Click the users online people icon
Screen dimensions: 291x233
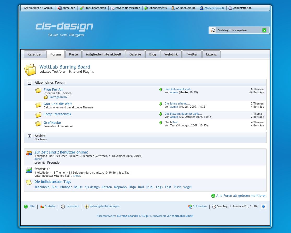[x=29, y=153]
